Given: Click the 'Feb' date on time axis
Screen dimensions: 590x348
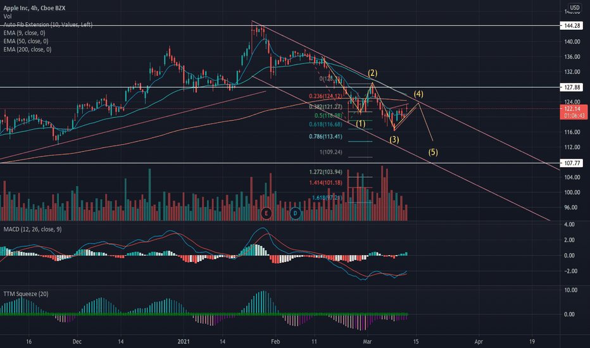Looking at the screenshot, I should click(275, 342).
